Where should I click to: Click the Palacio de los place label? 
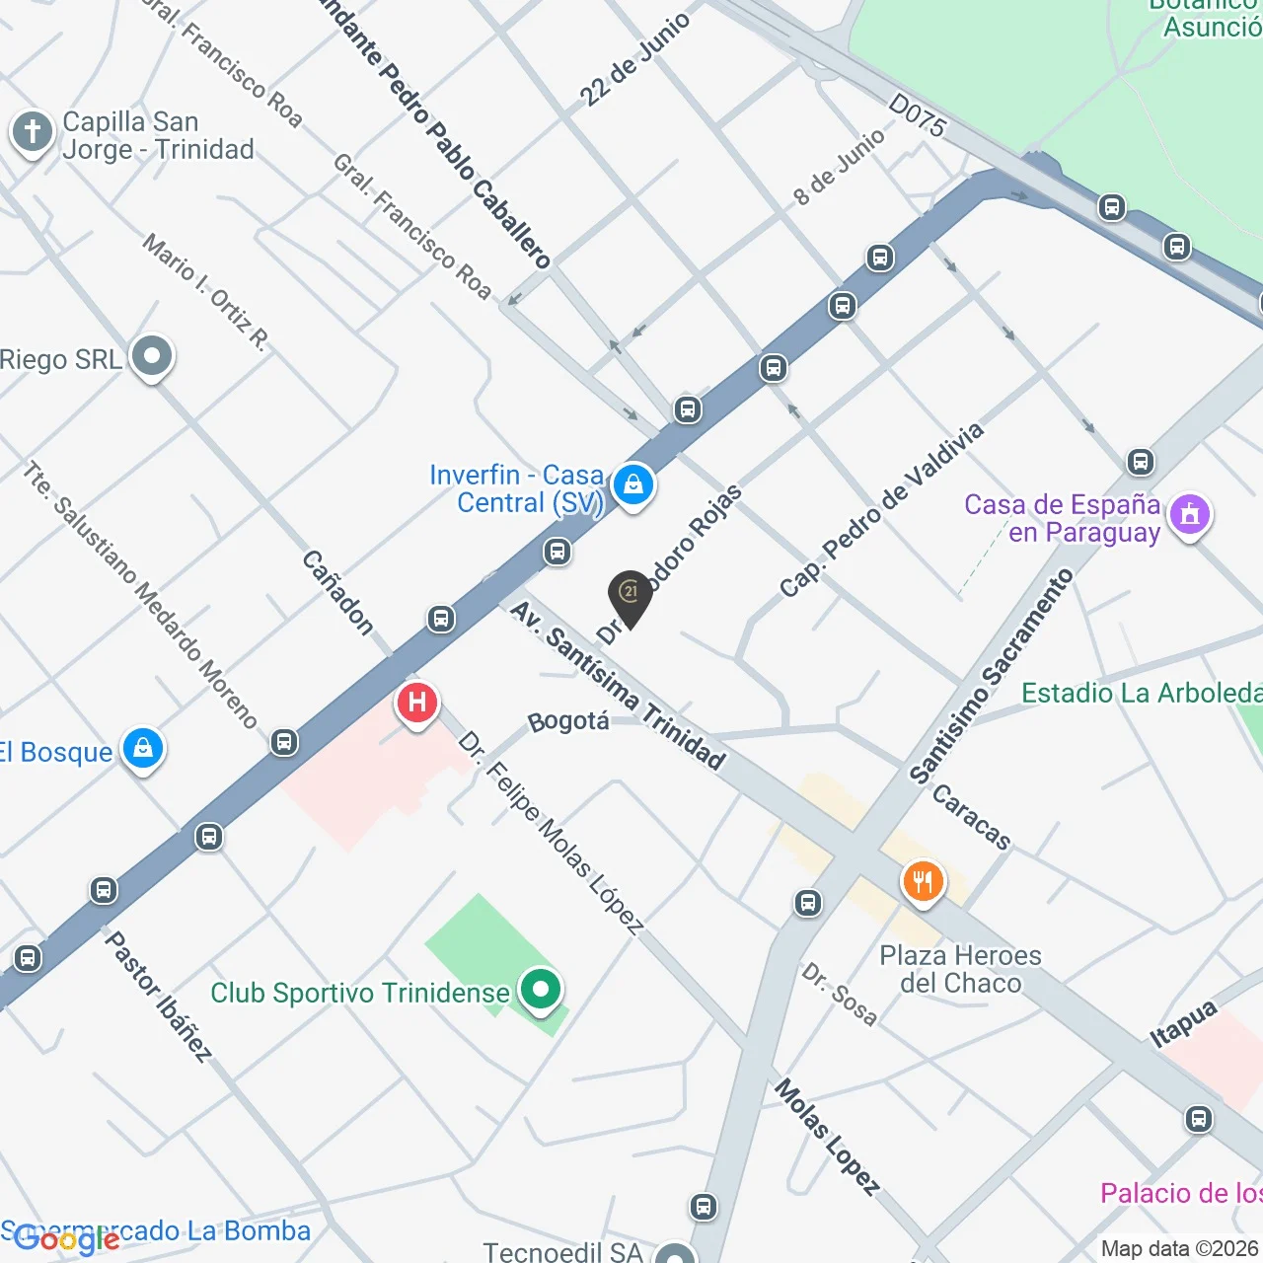pyautogui.click(x=1181, y=1193)
